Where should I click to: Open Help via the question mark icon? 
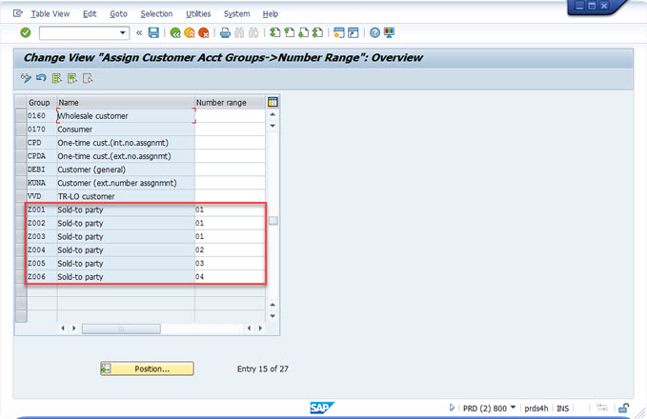click(x=374, y=32)
